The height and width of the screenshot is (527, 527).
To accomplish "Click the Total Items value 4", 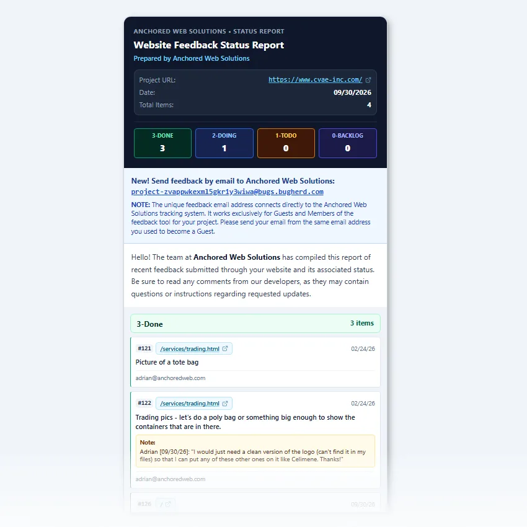I will click(x=369, y=105).
